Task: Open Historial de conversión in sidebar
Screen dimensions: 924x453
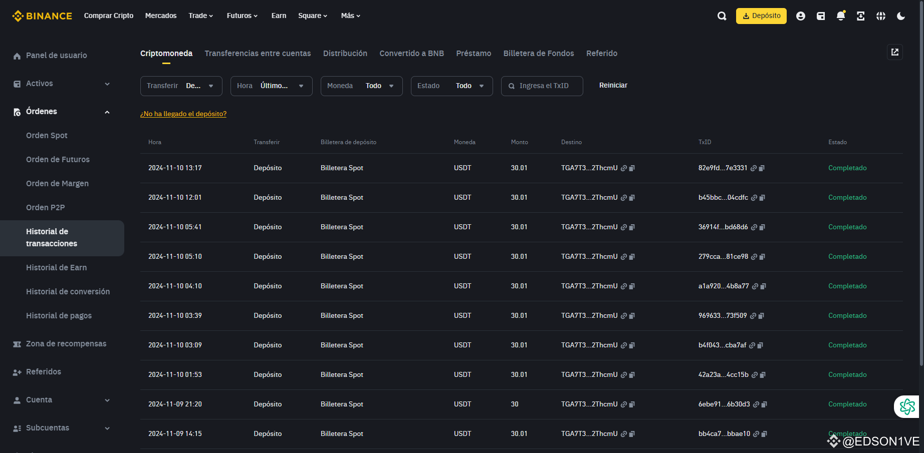Action: 68,292
